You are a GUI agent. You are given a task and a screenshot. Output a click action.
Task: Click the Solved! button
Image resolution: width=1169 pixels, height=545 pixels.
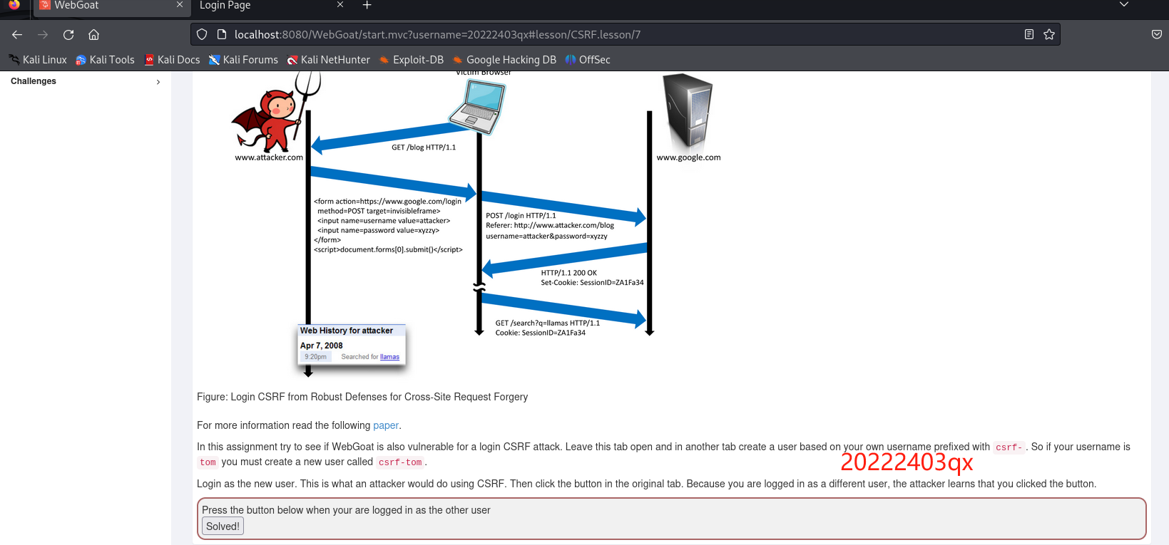point(223,526)
